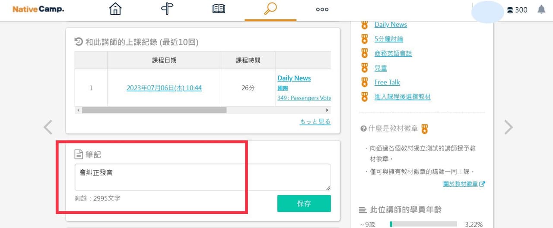Click the 剩餘：2995文字 counter text
553x228 pixels.
pos(98,199)
